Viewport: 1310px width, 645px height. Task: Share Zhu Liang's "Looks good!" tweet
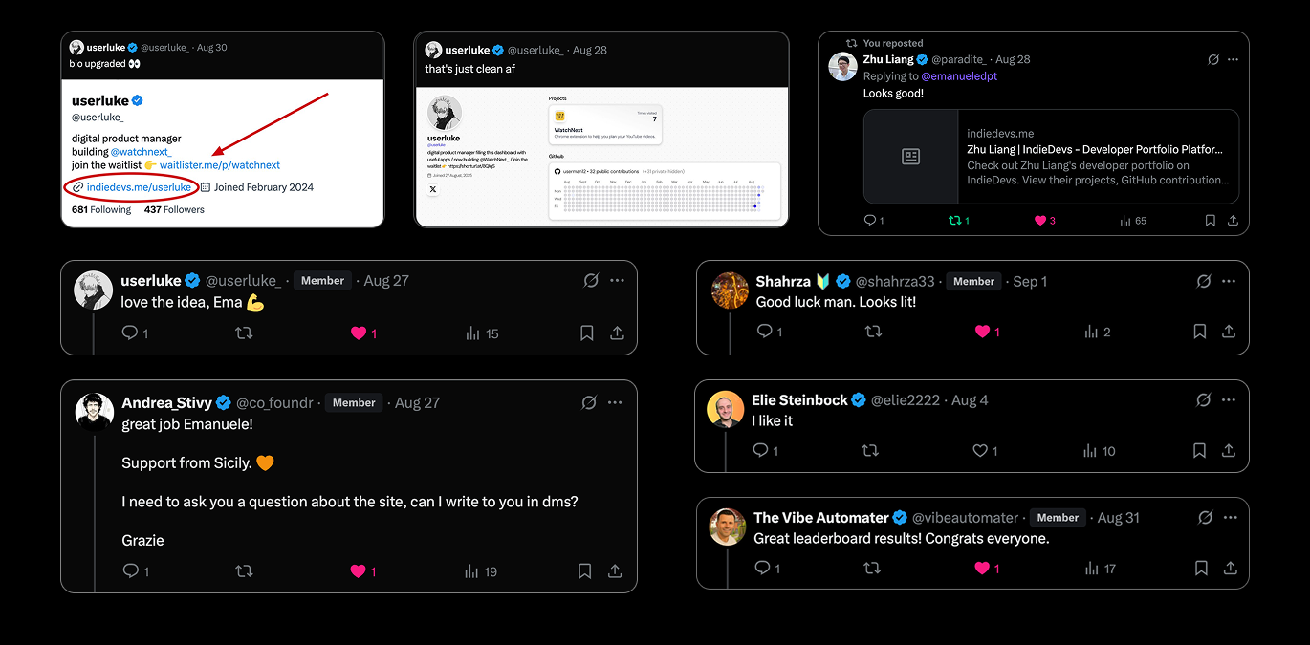(x=1233, y=221)
